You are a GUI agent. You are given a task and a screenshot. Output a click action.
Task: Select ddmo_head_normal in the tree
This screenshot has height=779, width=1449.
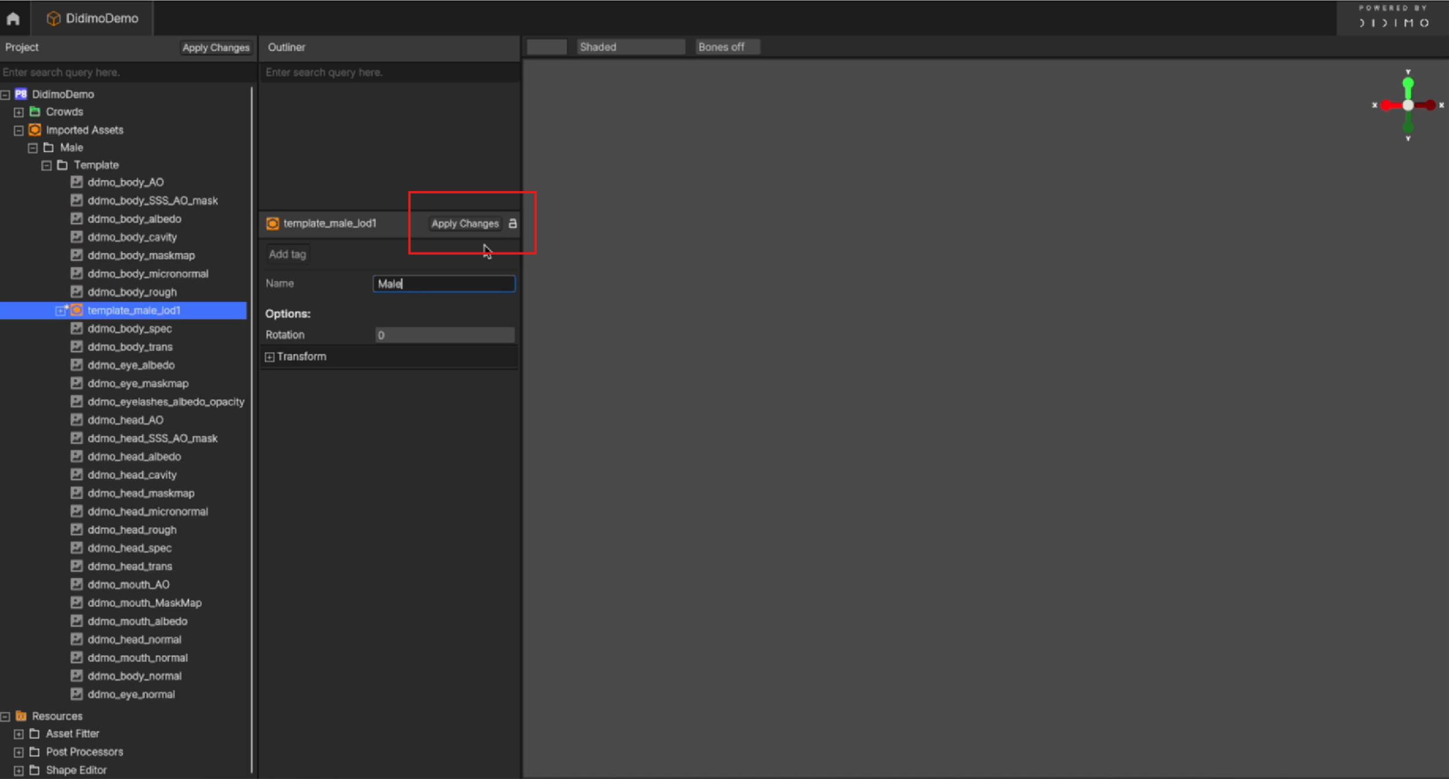[134, 639]
